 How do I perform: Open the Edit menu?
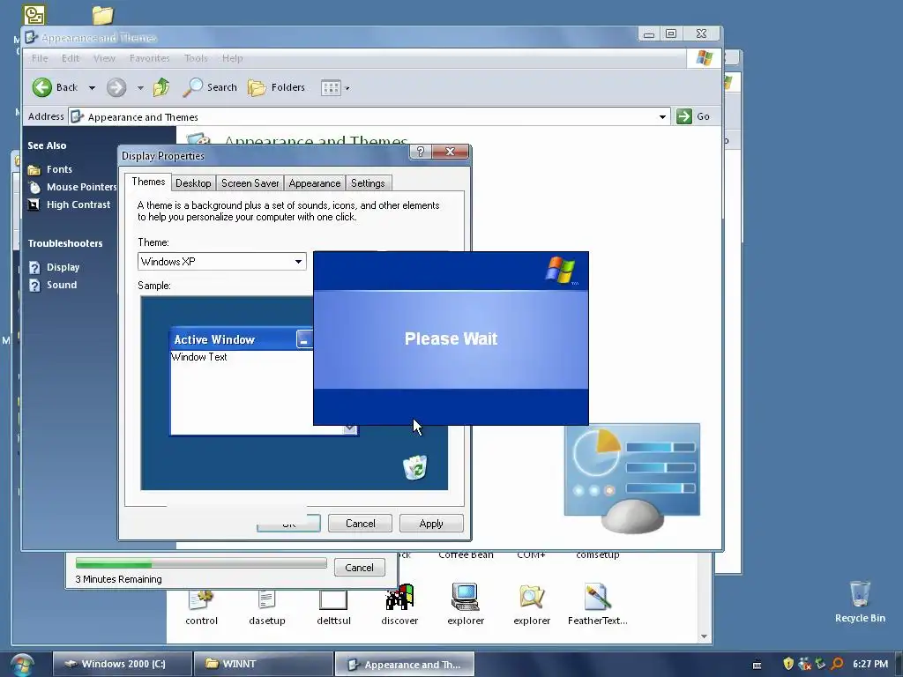[71, 58]
